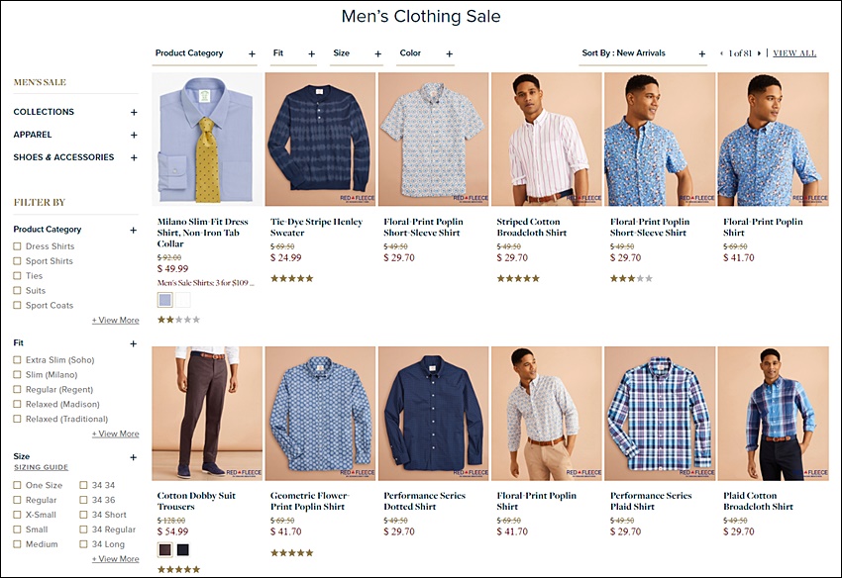Go to previous page arrow in pagination
Image resolution: width=842 pixels, height=578 pixels.
[722, 53]
